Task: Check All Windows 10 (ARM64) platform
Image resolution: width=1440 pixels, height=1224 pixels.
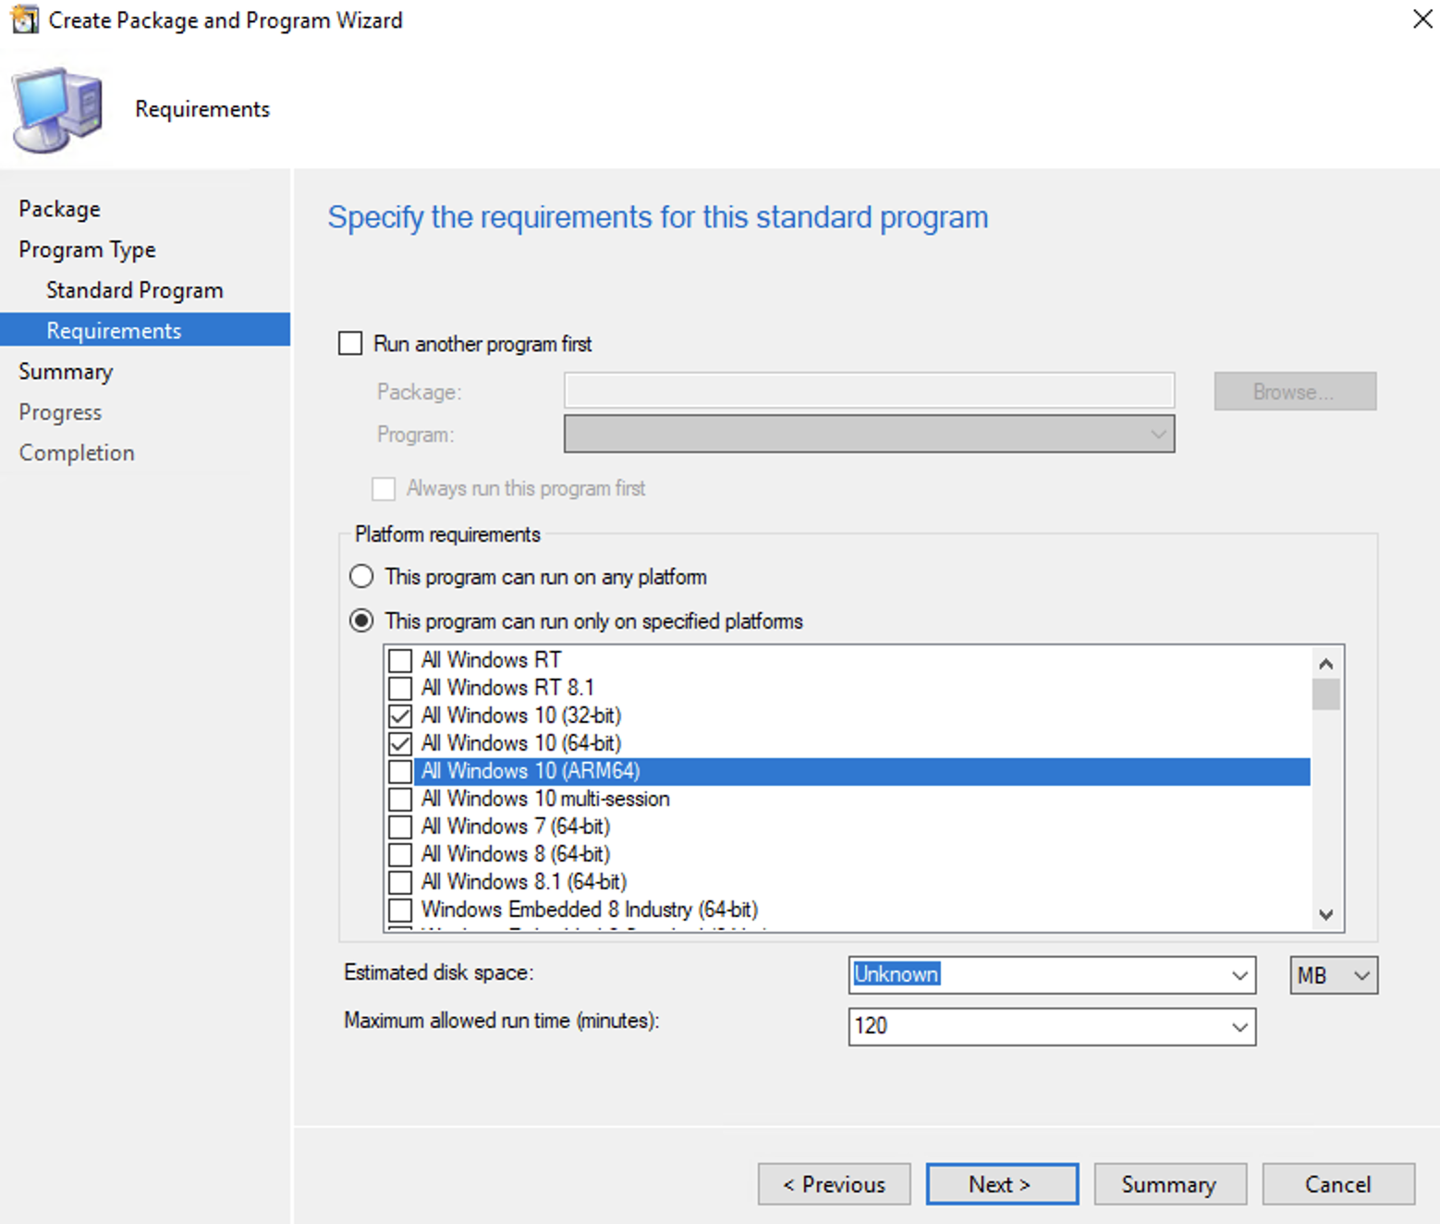Action: 400,771
